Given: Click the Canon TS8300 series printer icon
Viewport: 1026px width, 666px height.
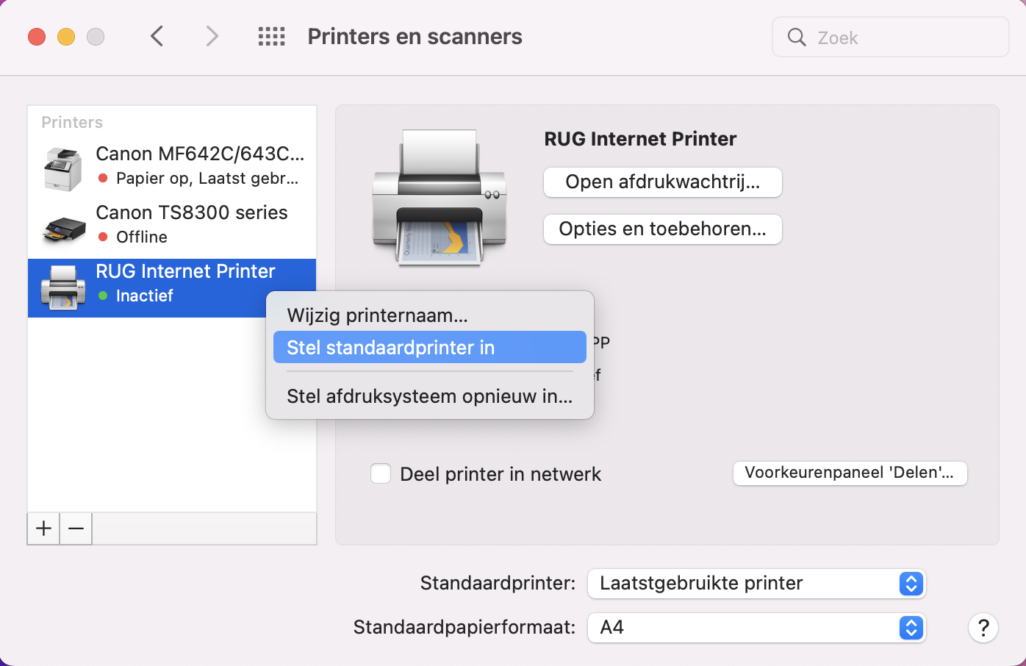Looking at the screenshot, I should [62, 226].
